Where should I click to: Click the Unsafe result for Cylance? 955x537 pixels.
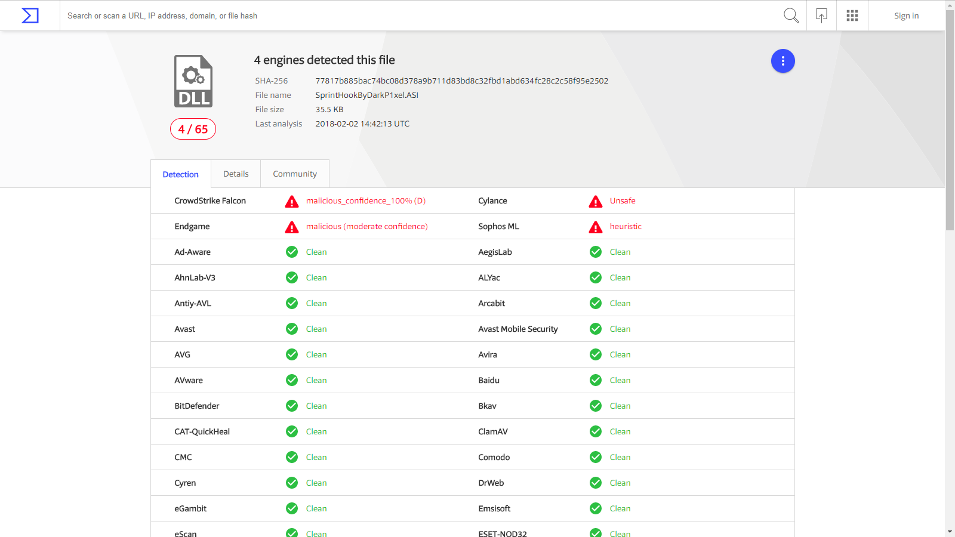coord(623,201)
